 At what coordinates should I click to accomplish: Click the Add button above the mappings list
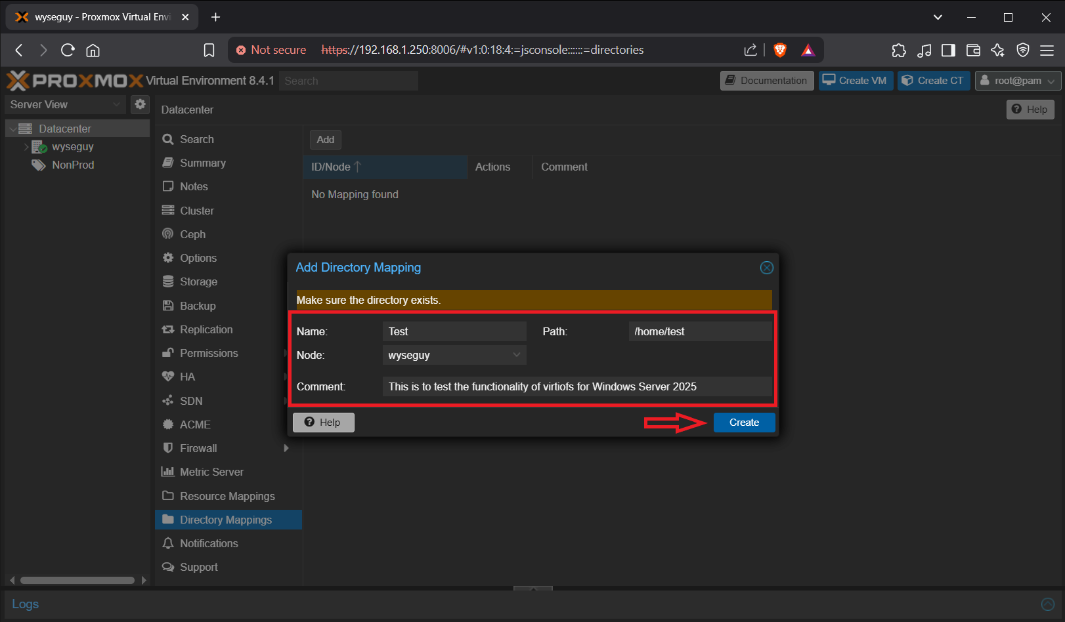pyautogui.click(x=326, y=139)
